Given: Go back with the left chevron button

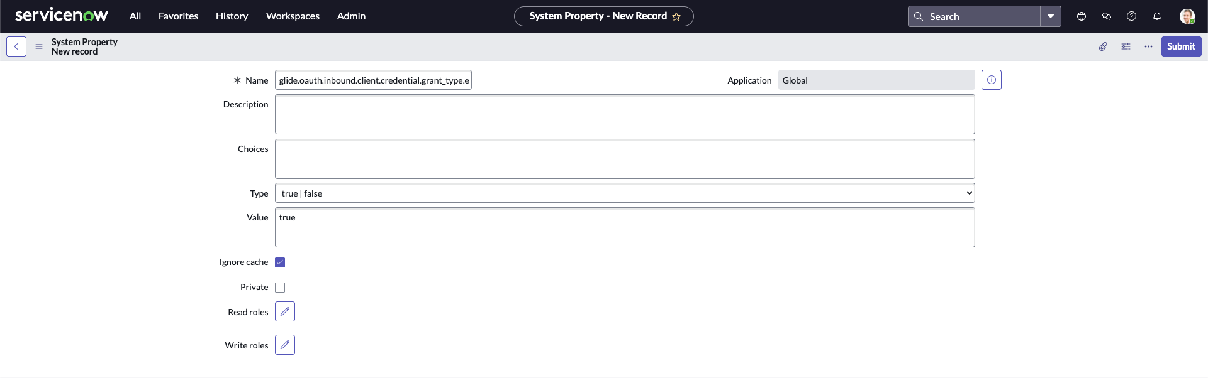Looking at the screenshot, I should 16,46.
